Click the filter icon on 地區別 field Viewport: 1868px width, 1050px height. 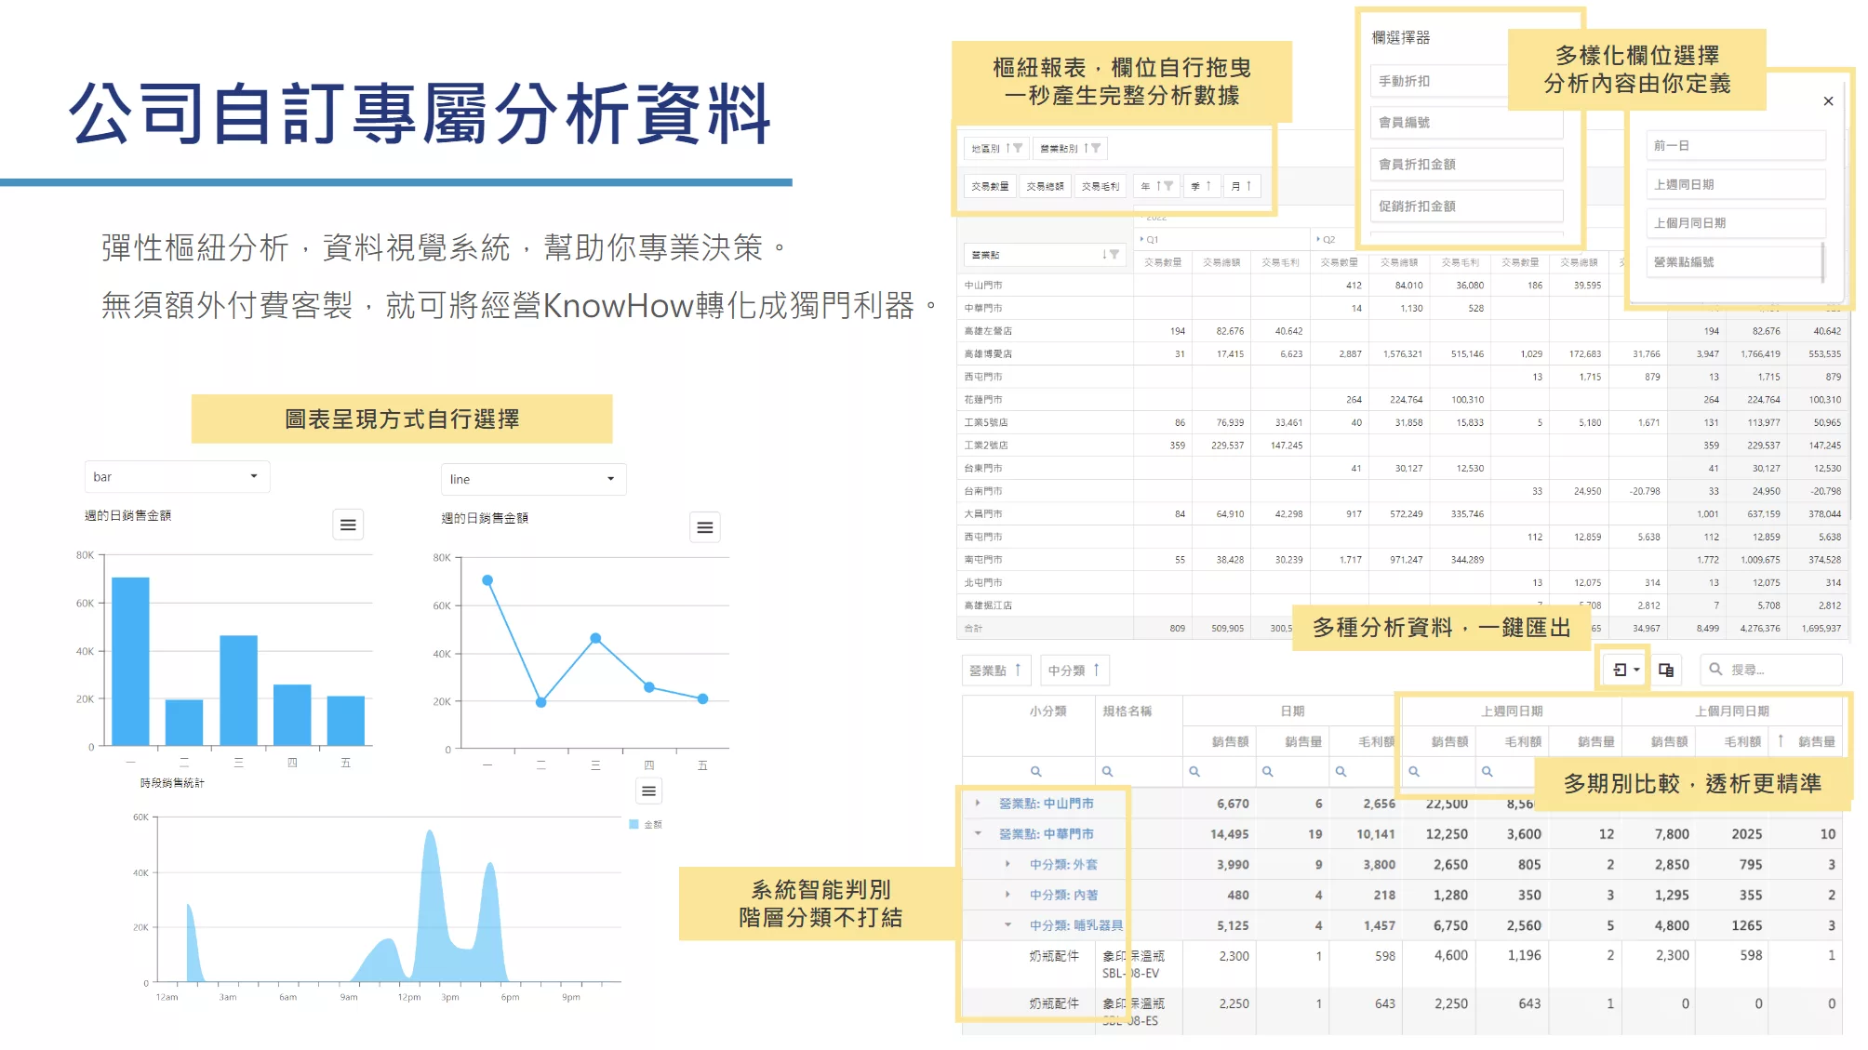1018,149
